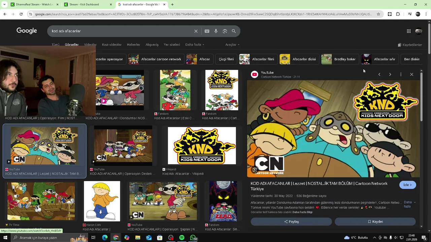The image size is (431, 242).
Task: Select the Afacanlar cartoon network chip
Action: pos(156,59)
